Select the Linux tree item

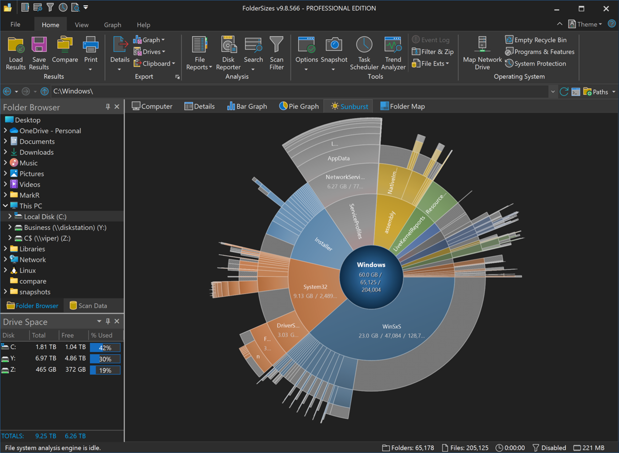pos(28,270)
